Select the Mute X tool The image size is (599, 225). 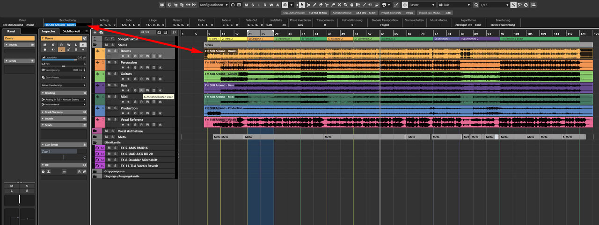click(x=339, y=5)
